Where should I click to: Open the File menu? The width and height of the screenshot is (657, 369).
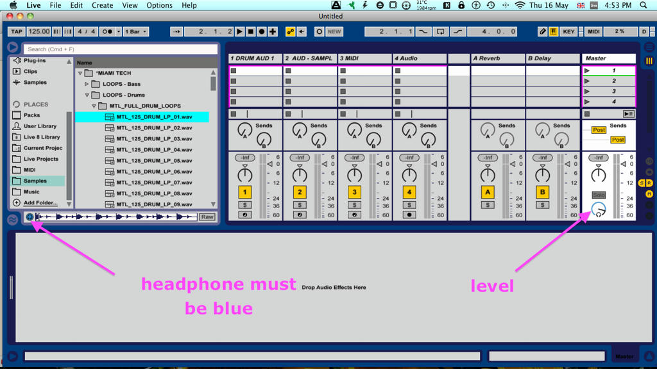click(55, 5)
